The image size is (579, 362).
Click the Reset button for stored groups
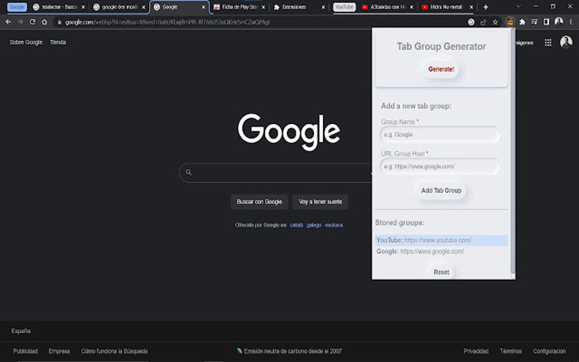(x=441, y=272)
